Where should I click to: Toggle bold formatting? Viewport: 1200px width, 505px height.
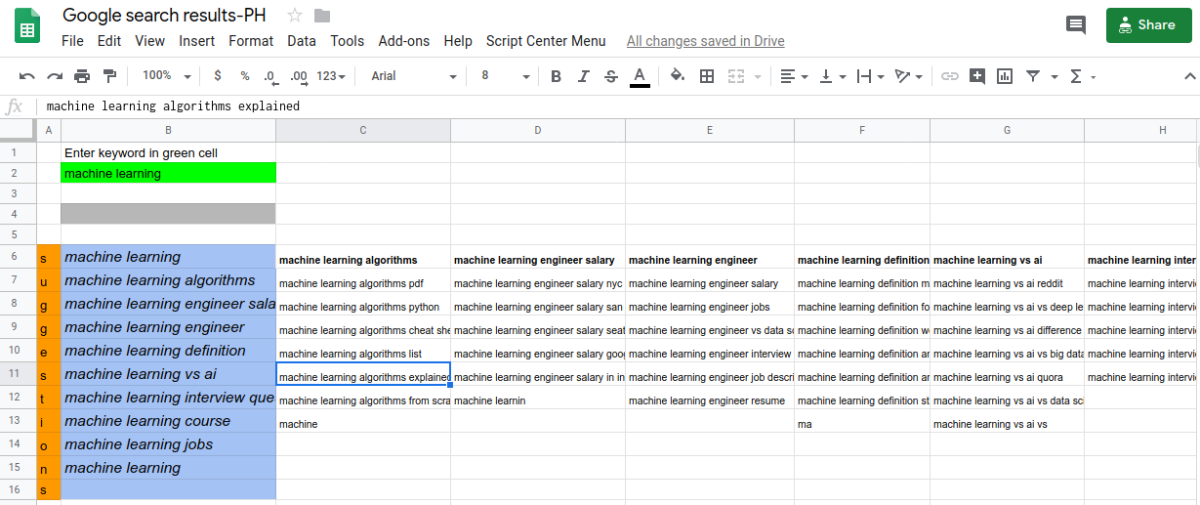[x=556, y=76]
